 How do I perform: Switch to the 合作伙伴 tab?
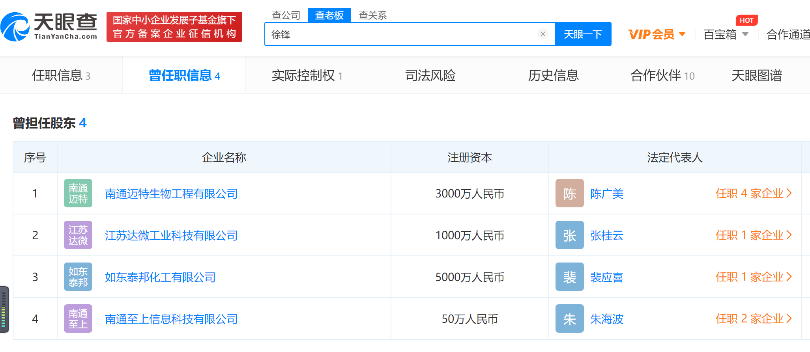[662, 75]
